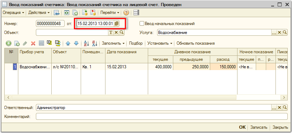
Task: Open the Ответственный field magnifier lookup
Action: coord(285,107)
